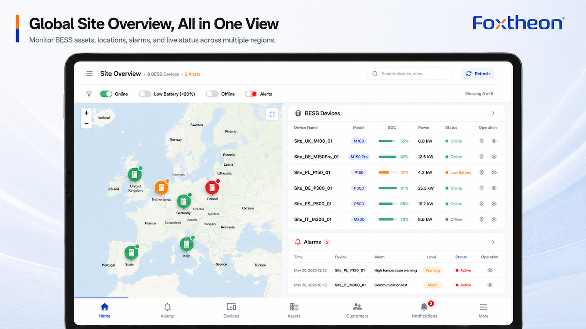This screenshot has height=329, width=586.
Task: Open the Customers tab
Action: click(x=357, y=310)
